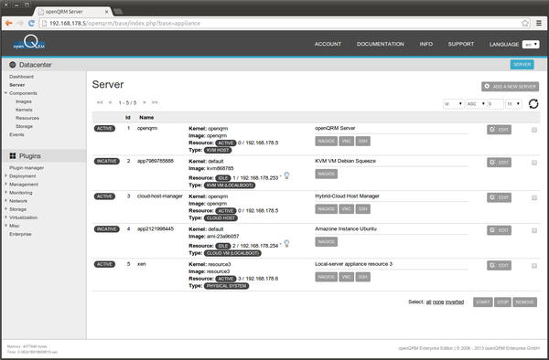Click STOP button below the table
The width and height of the screenshot is (549, 360).
(x=502, y=302)
